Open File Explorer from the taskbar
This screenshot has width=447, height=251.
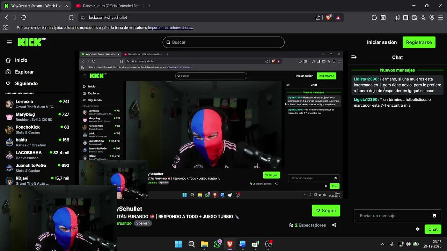pos(204,244)
